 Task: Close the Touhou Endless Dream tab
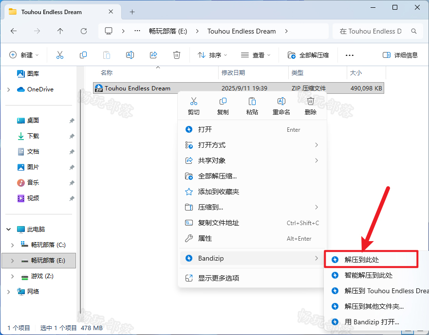click(111, 12)
